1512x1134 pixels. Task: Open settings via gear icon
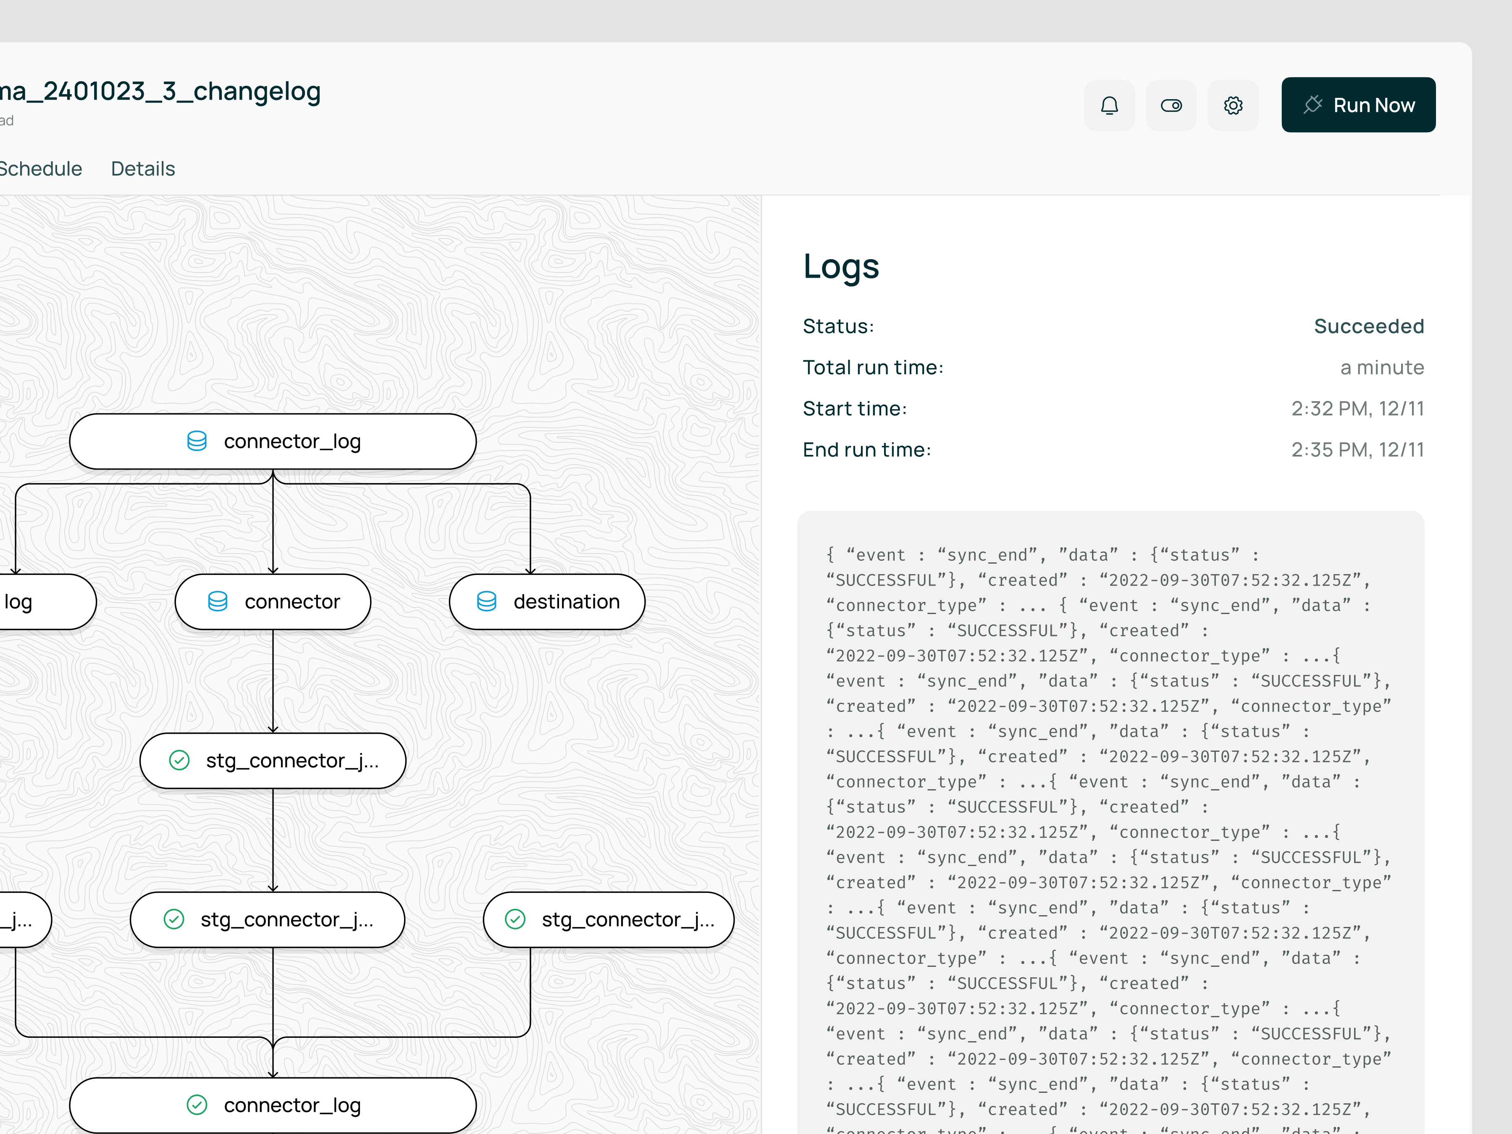click(1232, 105)
